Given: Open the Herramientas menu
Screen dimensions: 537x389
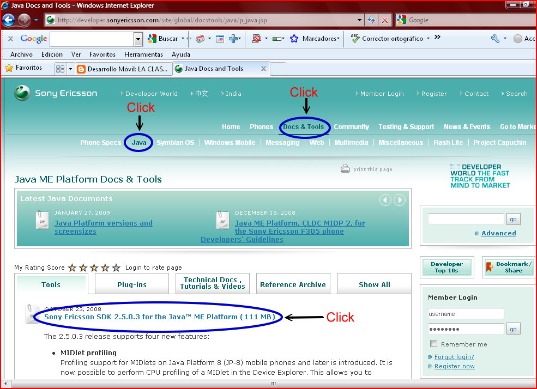Looking at the screenshot, I should (x=143, y=54).
